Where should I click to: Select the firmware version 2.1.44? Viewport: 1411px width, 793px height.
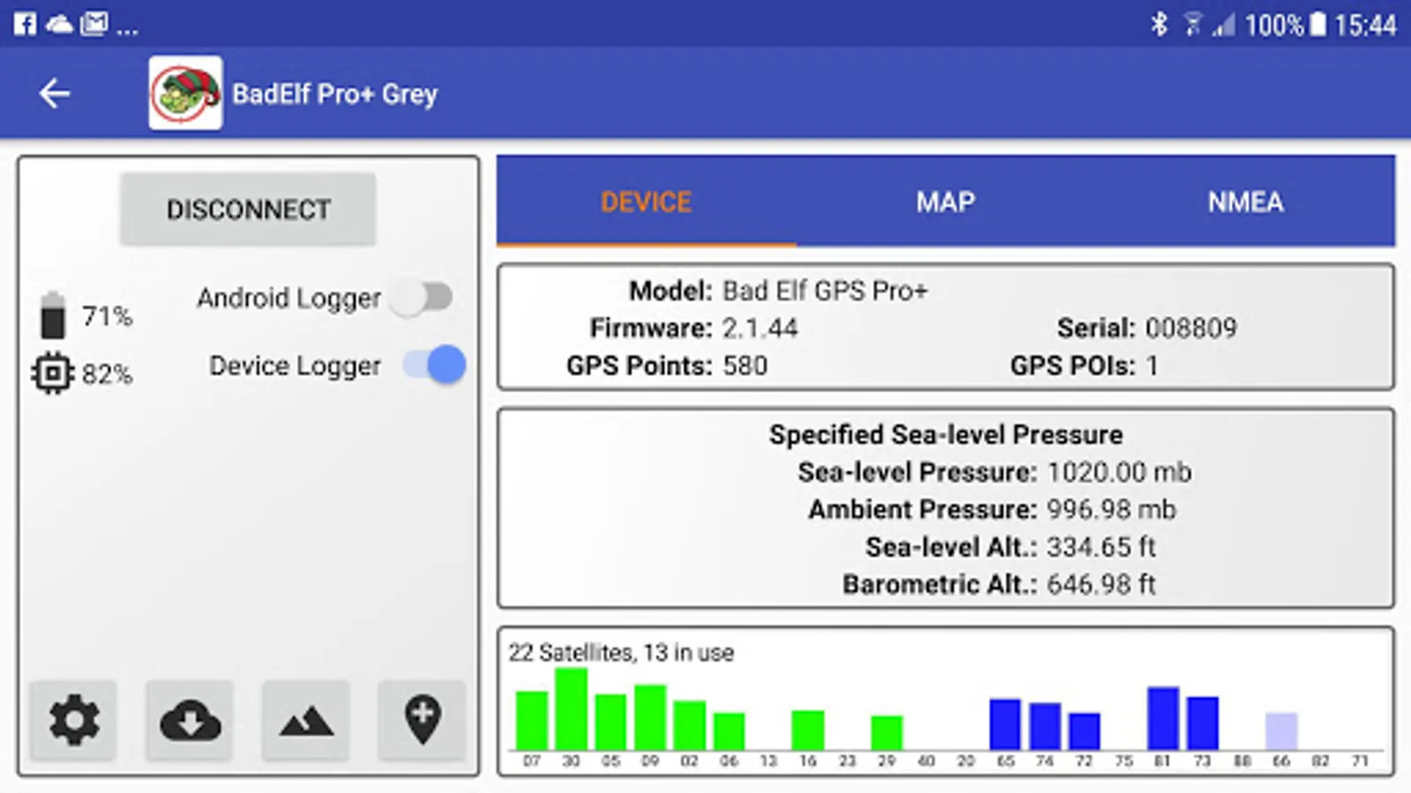tap(760, 328)
